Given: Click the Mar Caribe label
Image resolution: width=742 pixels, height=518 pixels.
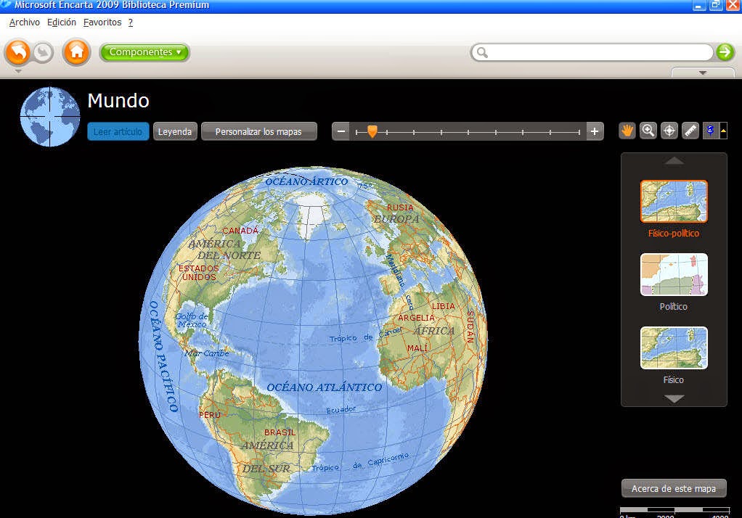Looking at the screenshot, I should [207, 353].
